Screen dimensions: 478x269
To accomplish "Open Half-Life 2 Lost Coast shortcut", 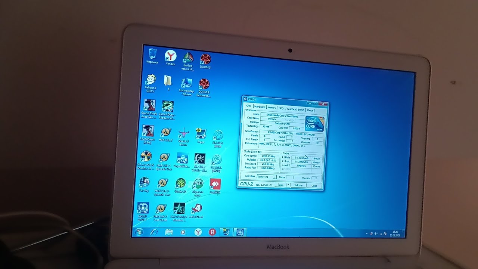I will [x=161, y=211].
